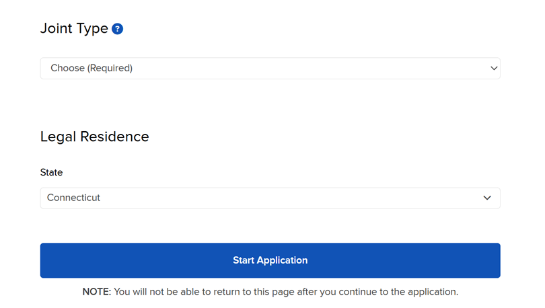Click the down arrow beside Connecticut
This screenshot has height=308, width=545.
488,198
